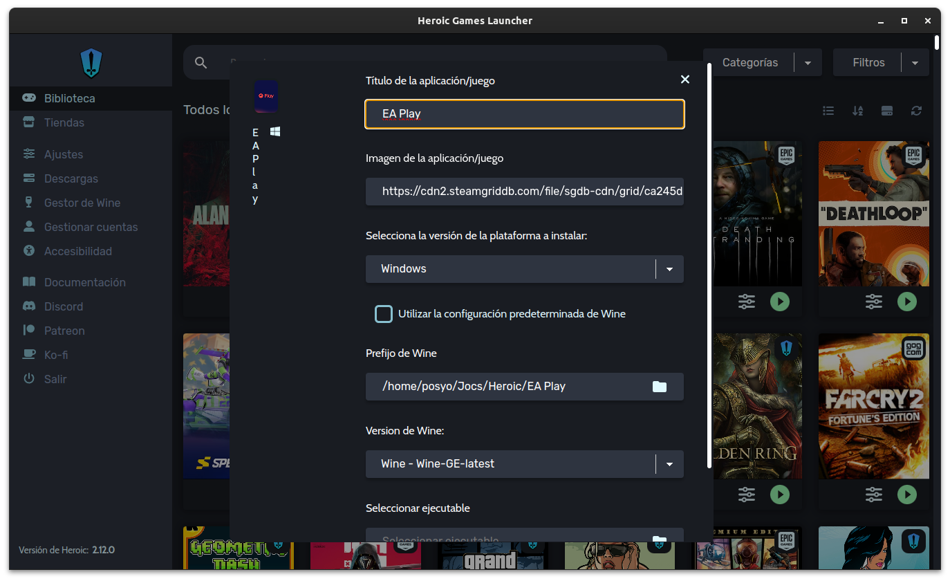Screen dimensions: 950x581
Task: Play the Deathloop game
Action: click(906, 302)
